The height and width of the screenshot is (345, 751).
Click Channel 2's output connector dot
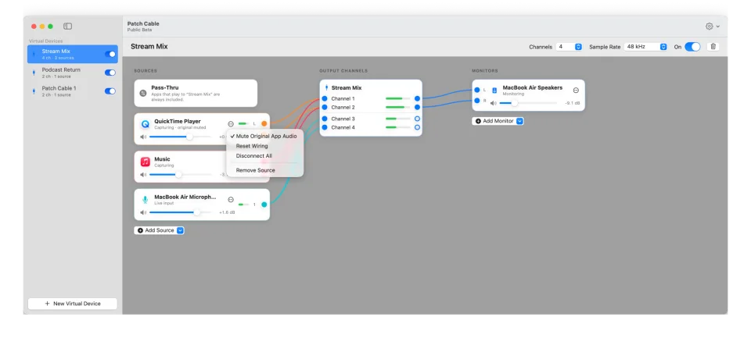(417, 108)
